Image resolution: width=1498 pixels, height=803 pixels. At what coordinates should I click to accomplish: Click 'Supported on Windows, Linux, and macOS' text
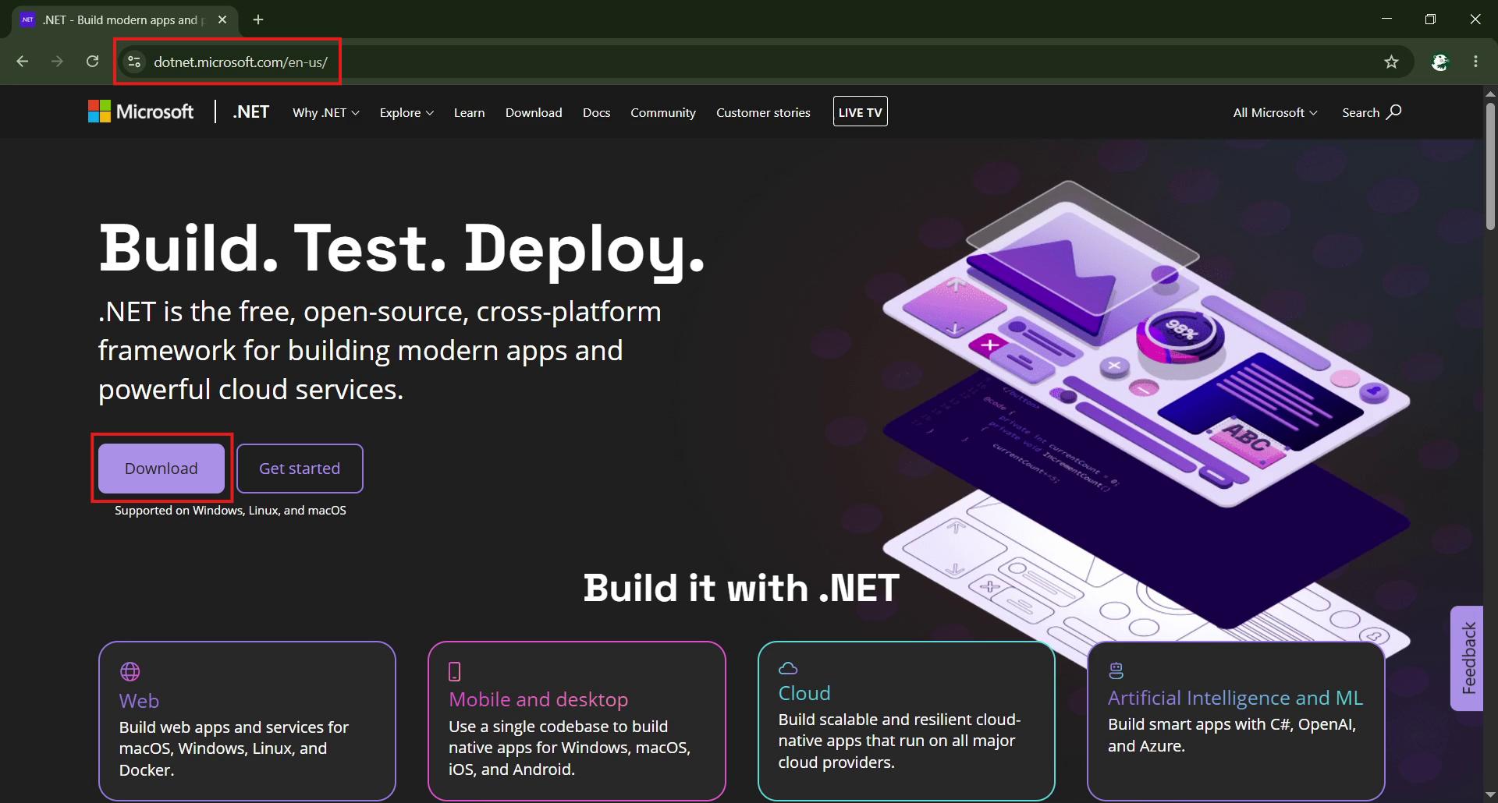230,511
